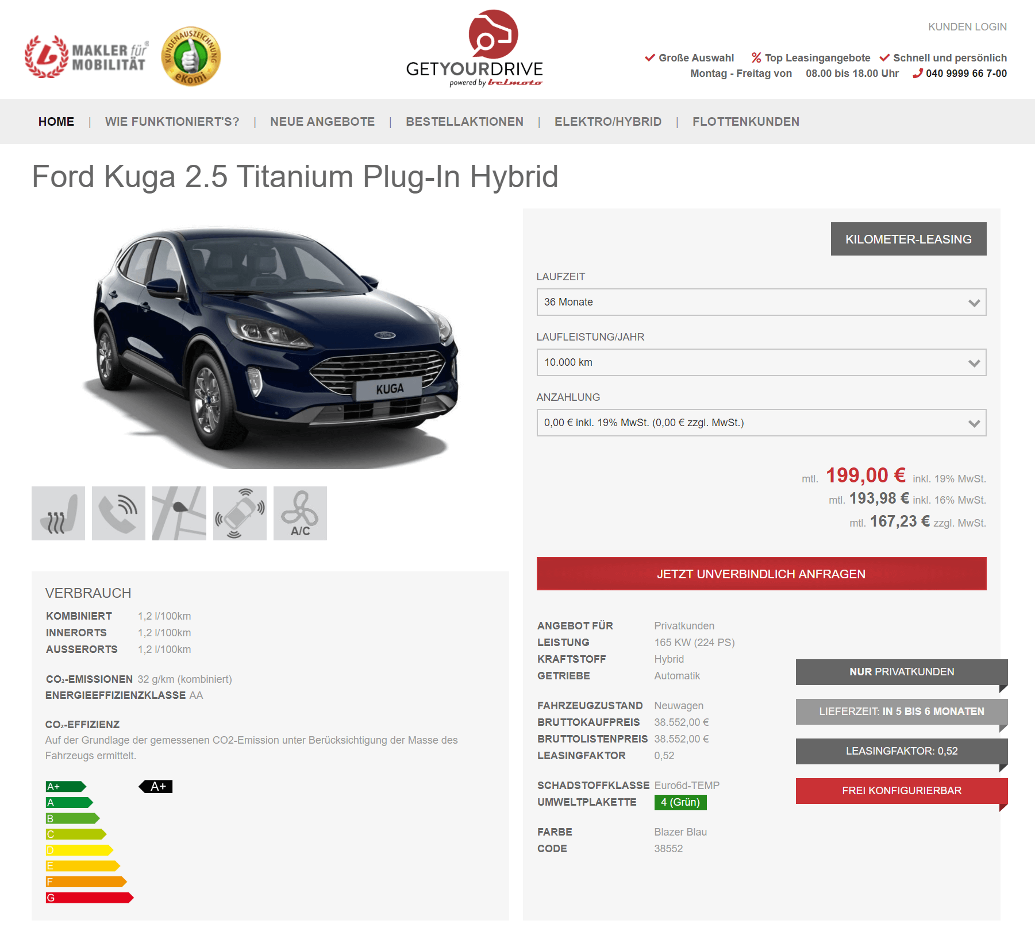Click the dark green A+ efficiency bar
The image size is (1035, 928).
click(x=66, y=787)
